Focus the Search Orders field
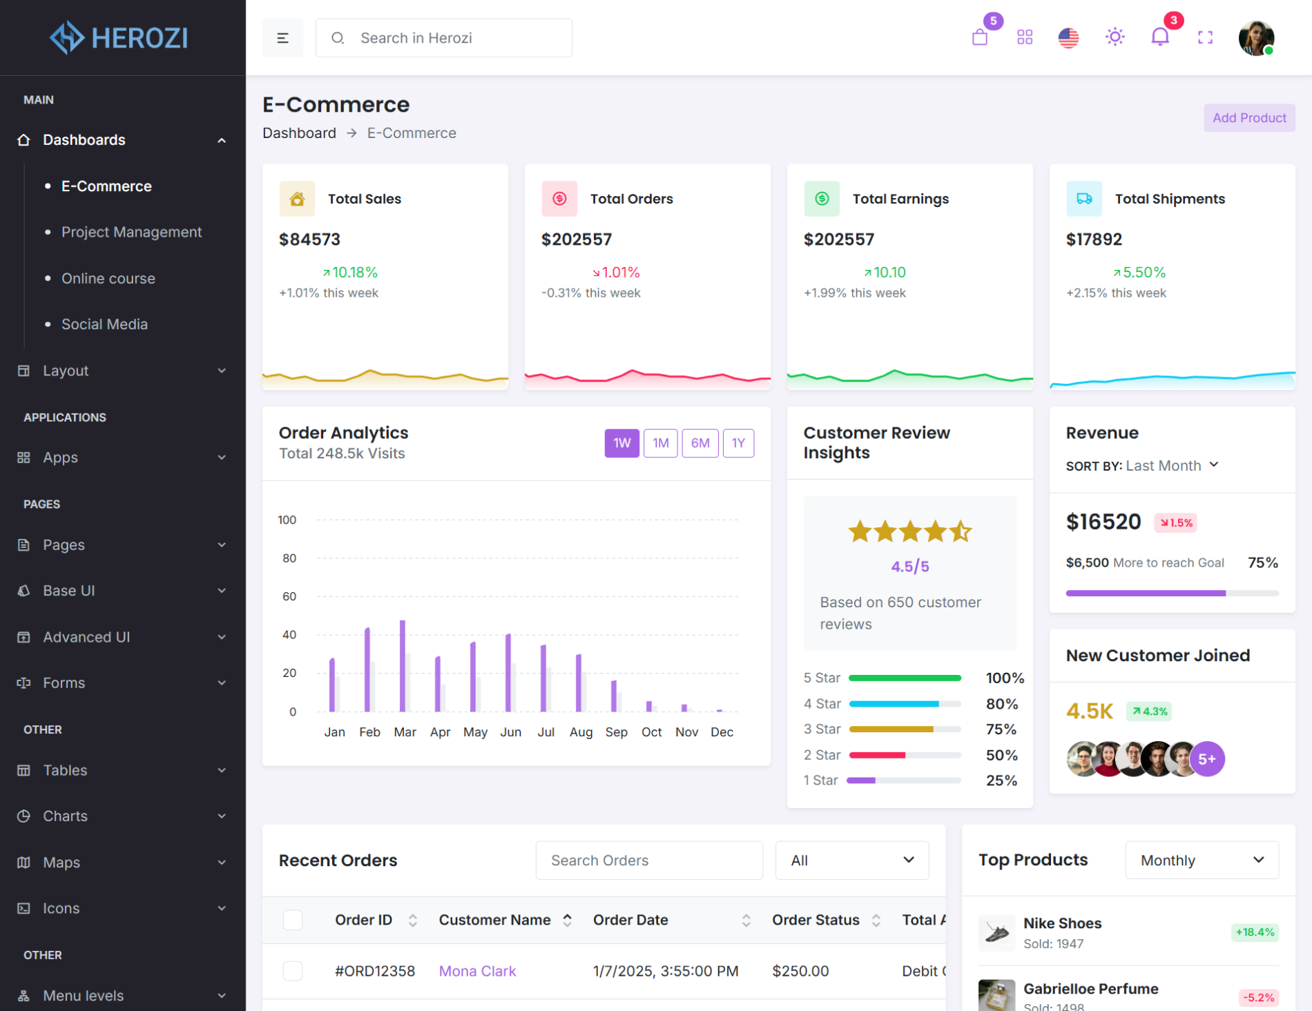Image resolution: width=1312 pixels, height=1011 pixels. pos(649,861)
